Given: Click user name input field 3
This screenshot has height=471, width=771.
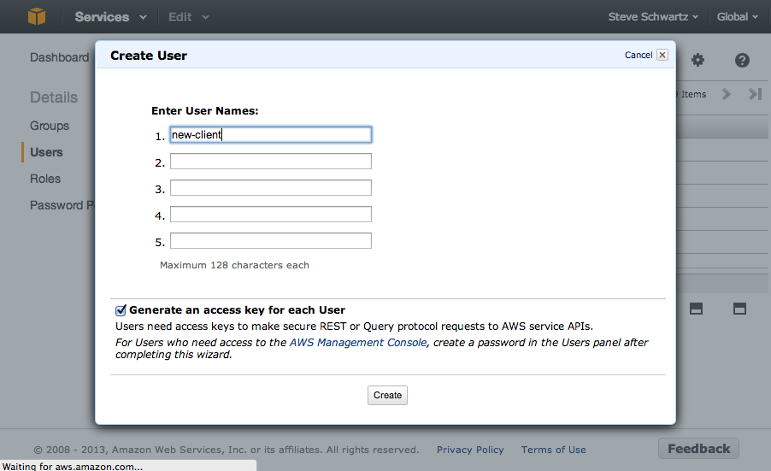Looking at the screenshot, I should coord(271,188).
